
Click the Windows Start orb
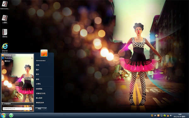tap(3, 115)
